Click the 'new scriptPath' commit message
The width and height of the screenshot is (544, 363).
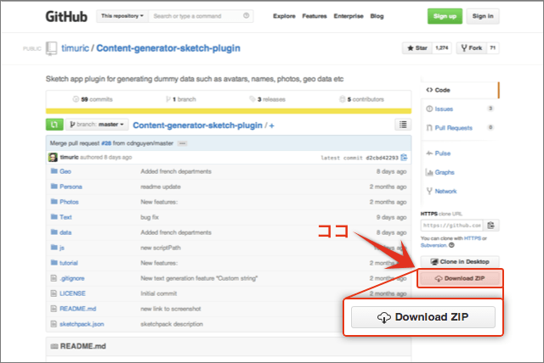click(161, 248)
